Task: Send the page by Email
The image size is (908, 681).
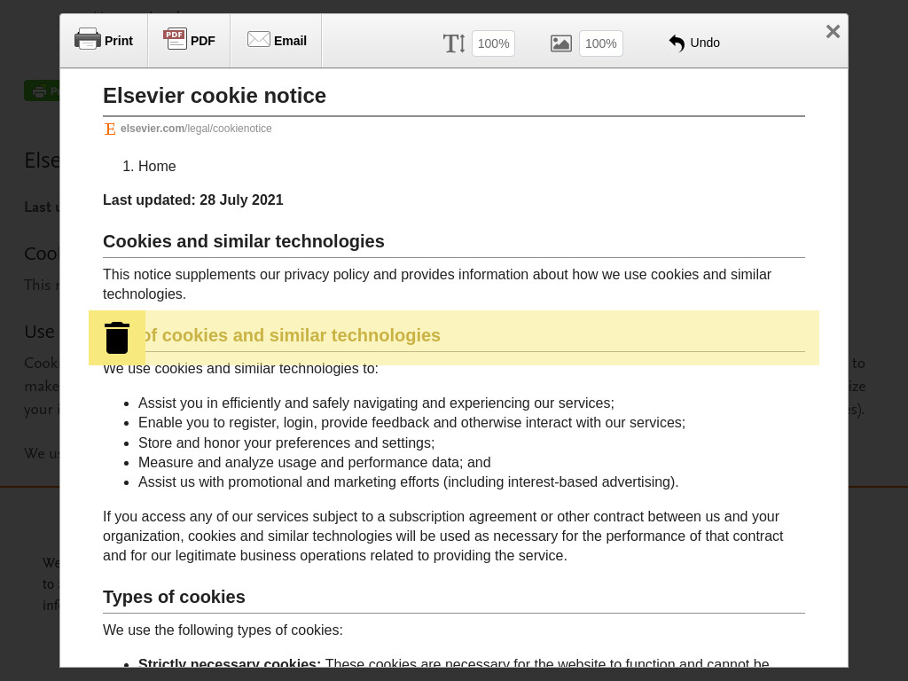Action: 277,41
